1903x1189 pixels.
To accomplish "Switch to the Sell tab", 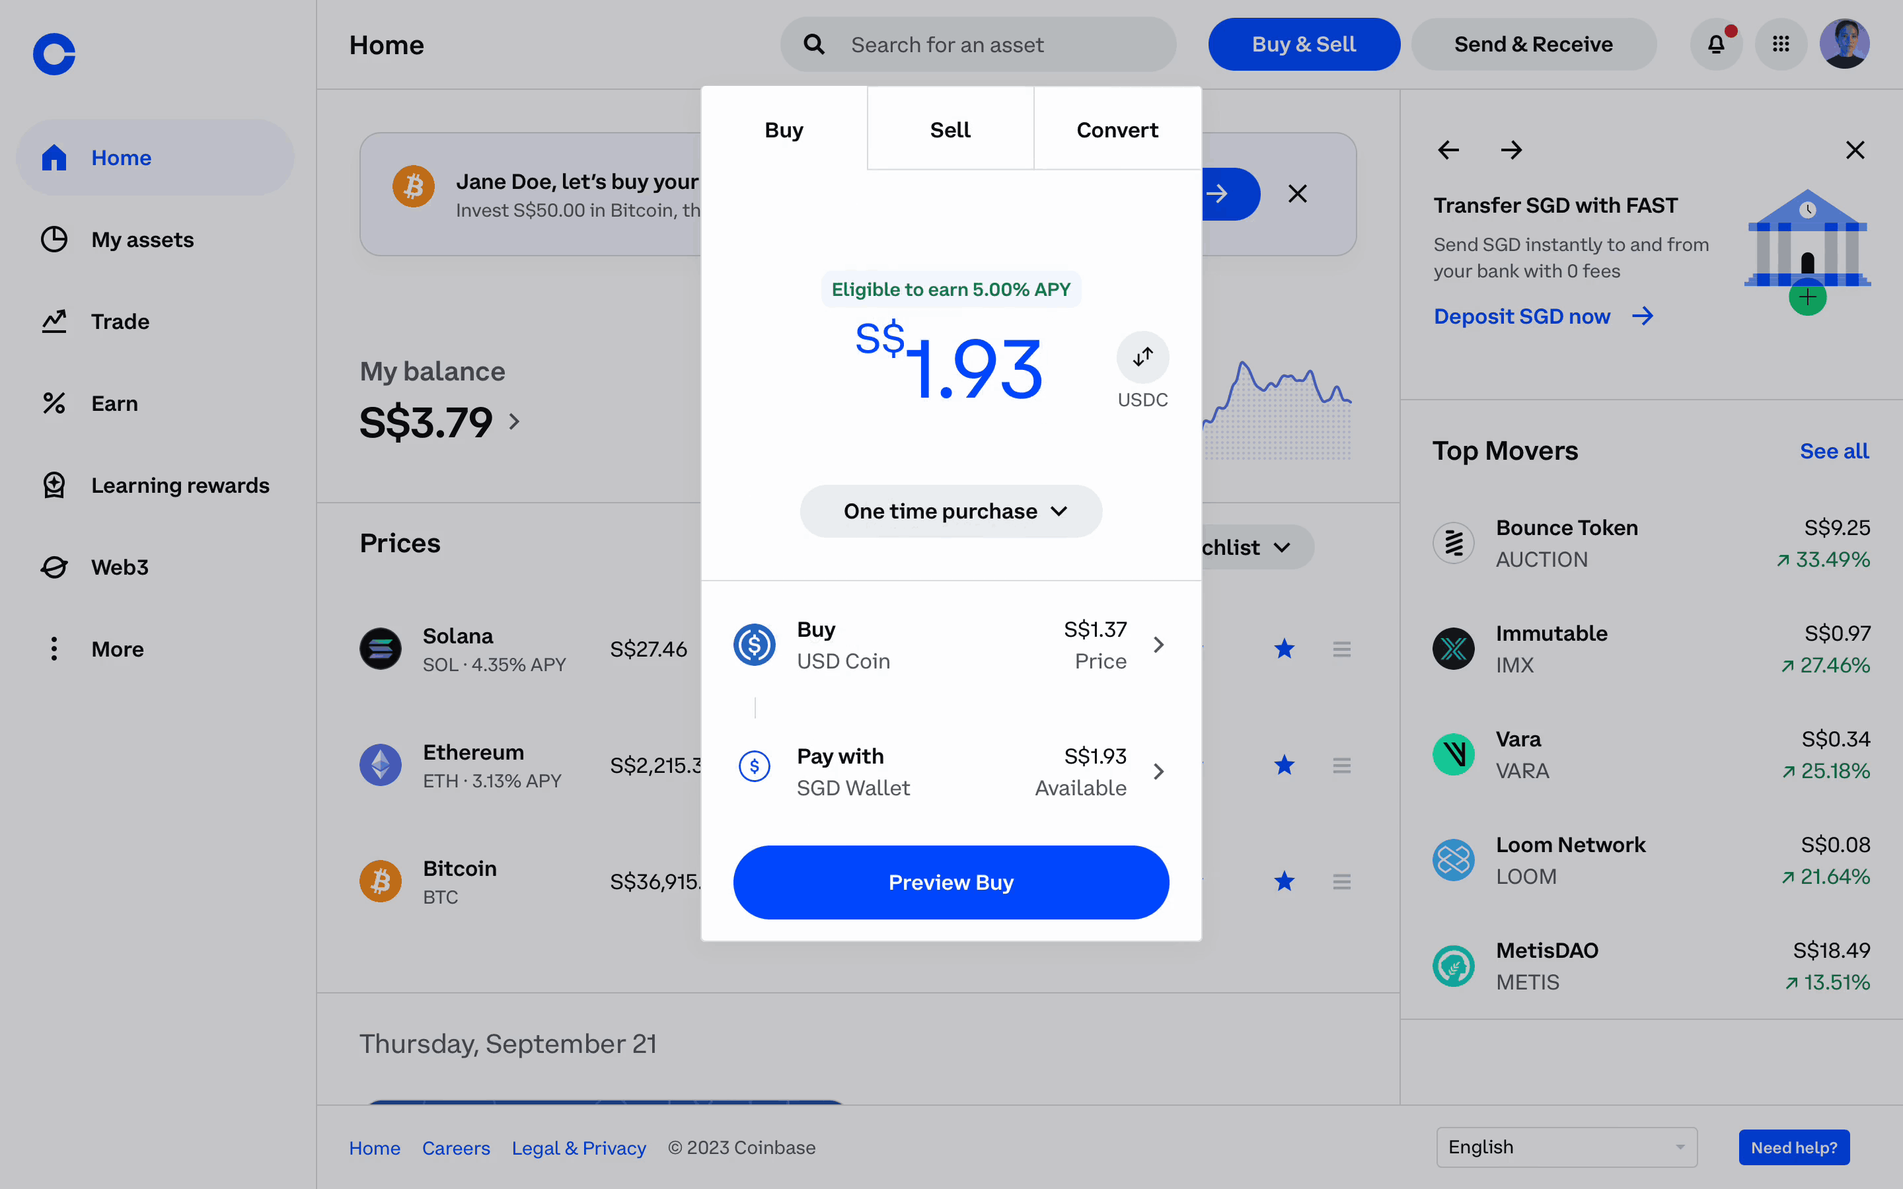I will pos(950,129).
